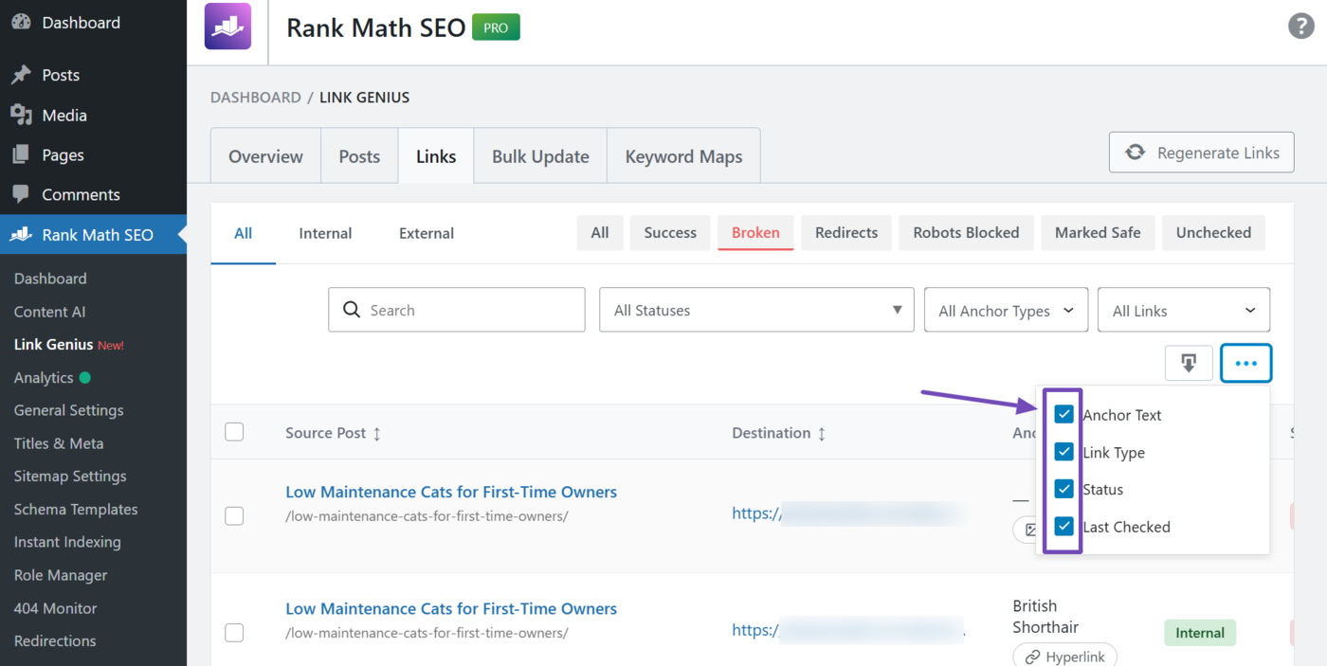
Task: Open Schema Templates submenu item
Action: tap(76, 509)
